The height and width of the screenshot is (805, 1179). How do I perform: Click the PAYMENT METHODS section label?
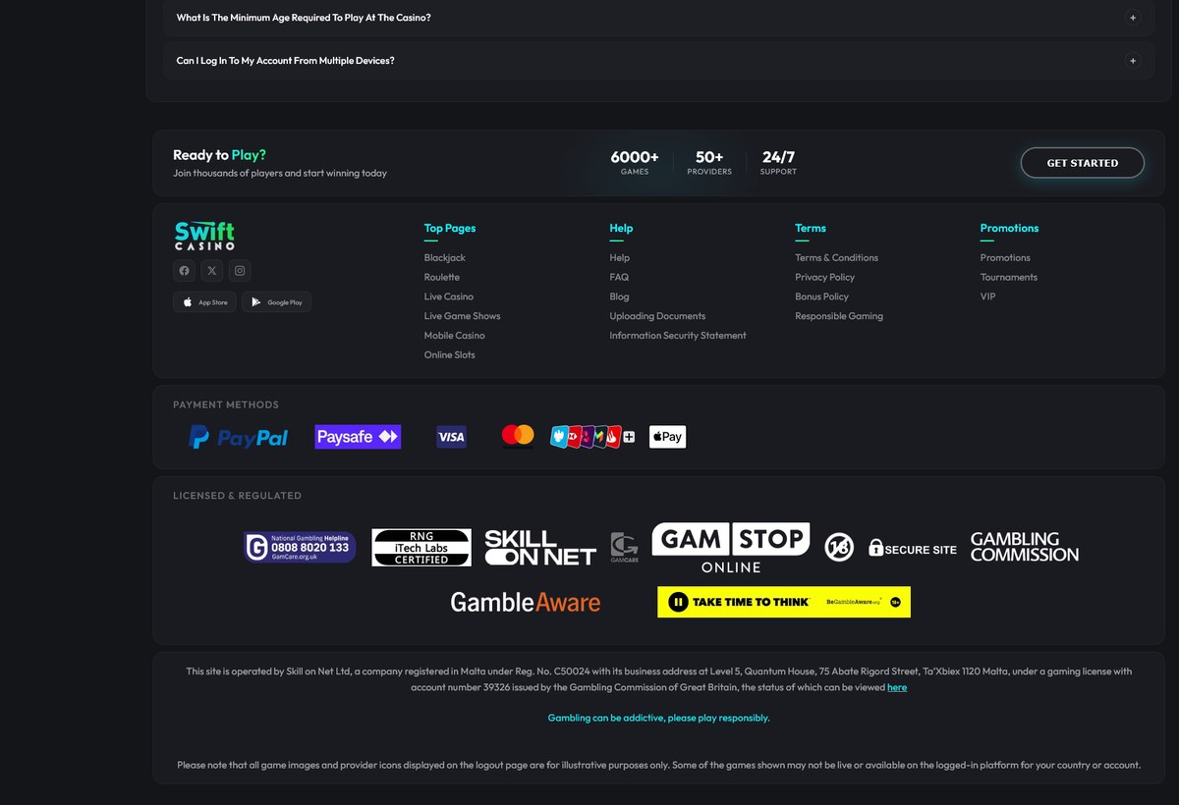click(226, 404)
